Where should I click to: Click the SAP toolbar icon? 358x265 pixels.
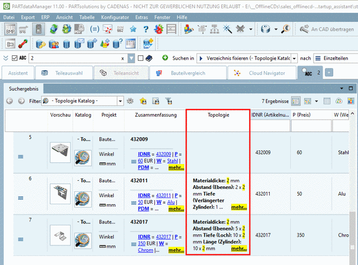click(147, 44)
